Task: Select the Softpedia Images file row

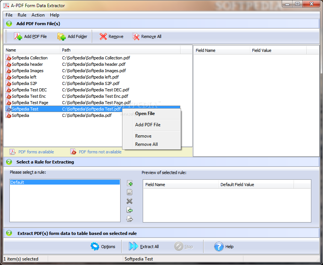Action: tap(93, 71)
